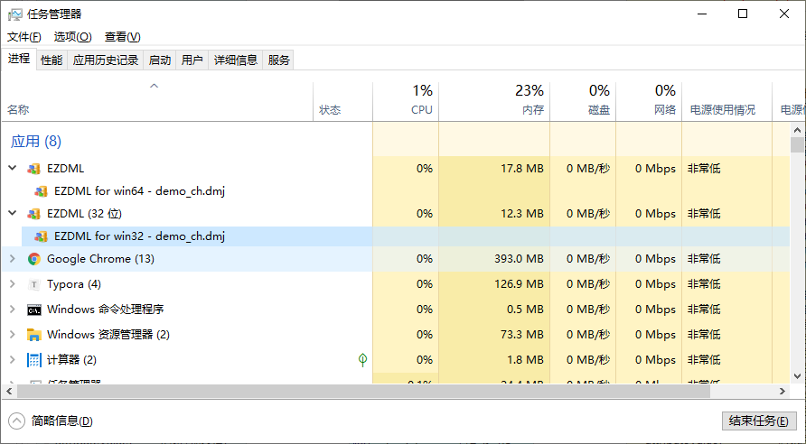Open the 选项(O) menu

72,37
